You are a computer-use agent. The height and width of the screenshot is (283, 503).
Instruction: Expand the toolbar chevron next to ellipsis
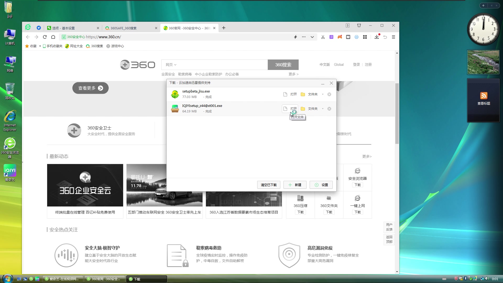click(312, 37)
